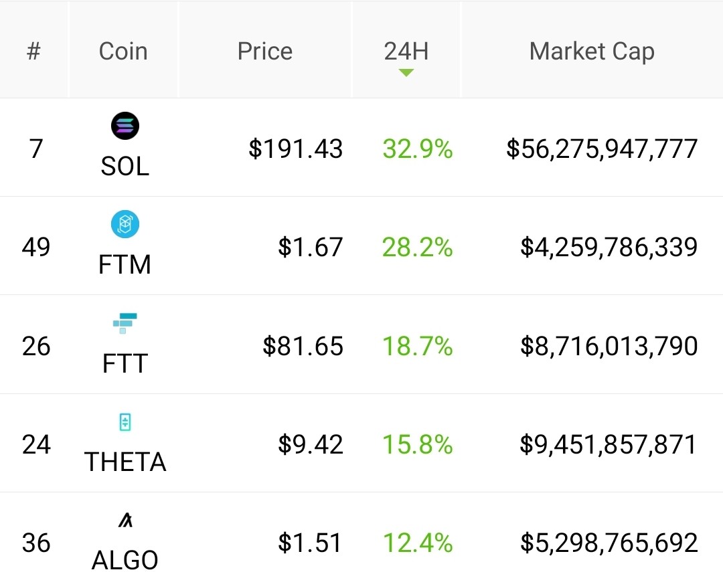Sort by the Coin column header
The width and height of the screenshot is (723, 572).
123,51
